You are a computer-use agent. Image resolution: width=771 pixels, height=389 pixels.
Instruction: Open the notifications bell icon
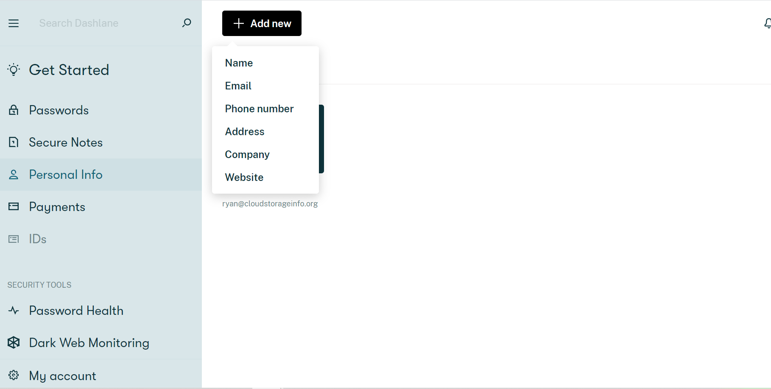[x=767, y=23]
